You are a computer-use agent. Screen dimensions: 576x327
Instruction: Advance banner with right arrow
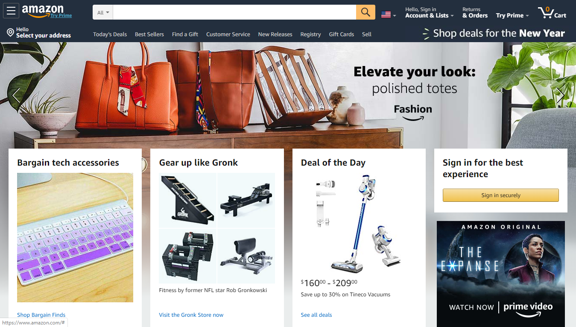[560, 96]
